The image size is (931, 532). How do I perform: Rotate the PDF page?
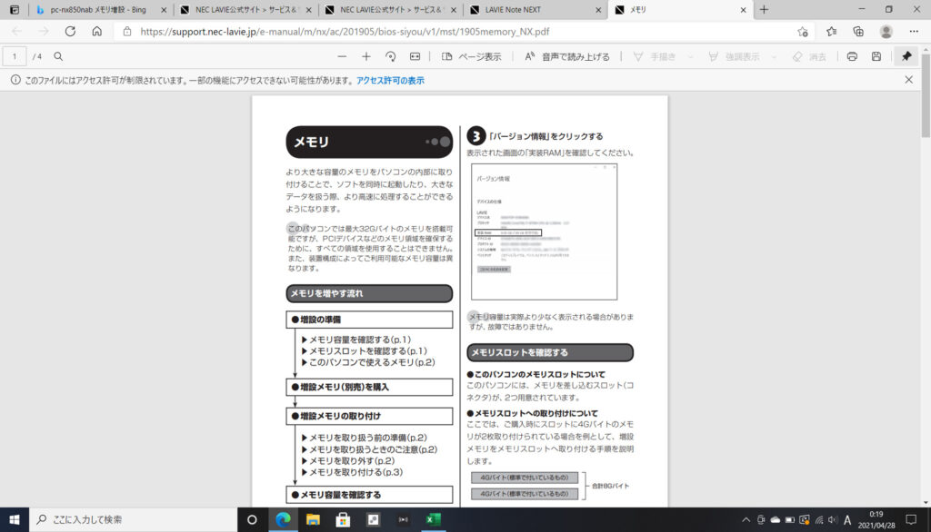(x=391, y=56)
